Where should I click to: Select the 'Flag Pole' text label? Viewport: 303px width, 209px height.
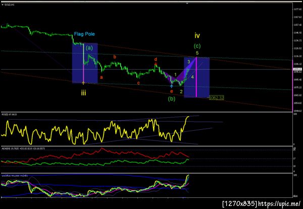click(x=84, y=34)
